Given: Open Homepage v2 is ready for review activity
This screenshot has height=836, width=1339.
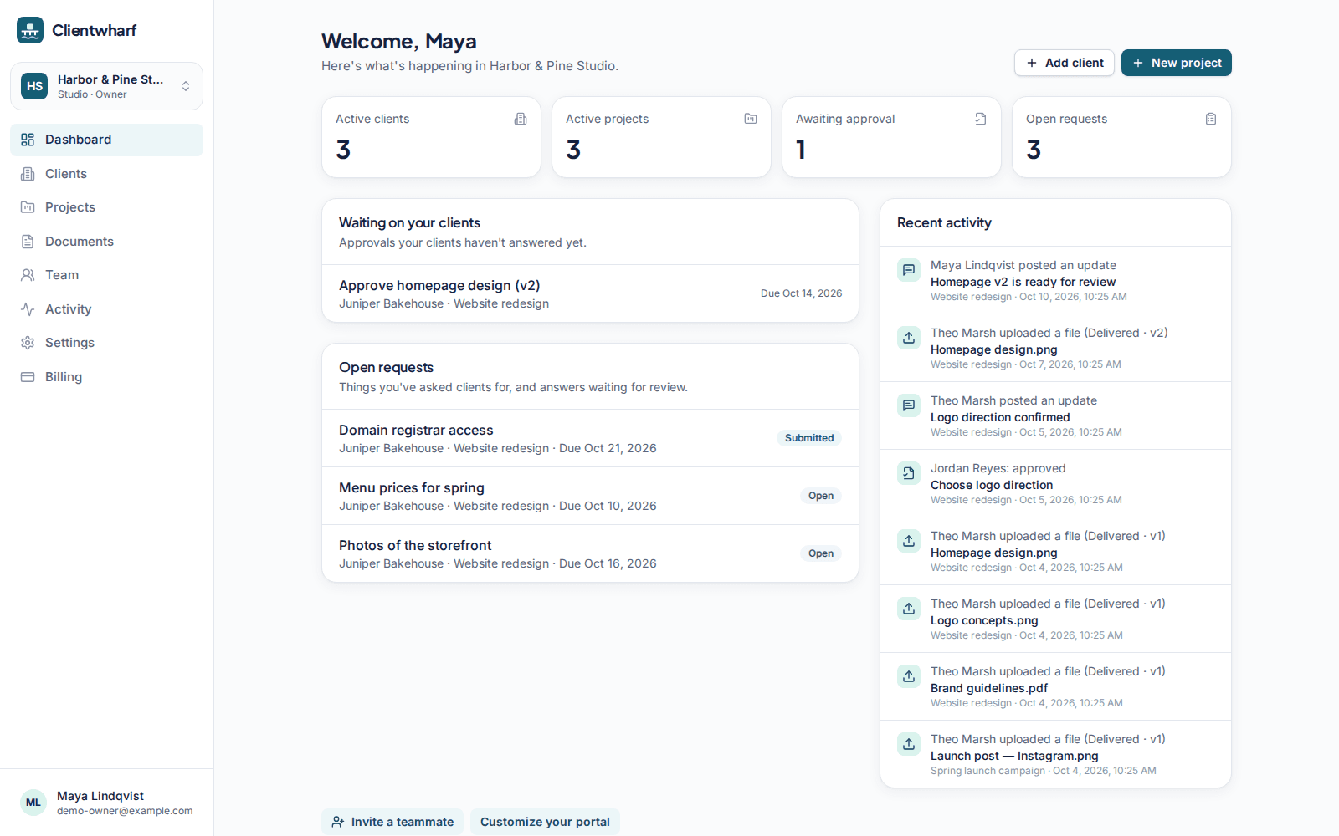Looking at the screenshot, I should [x=1055, y=280].
